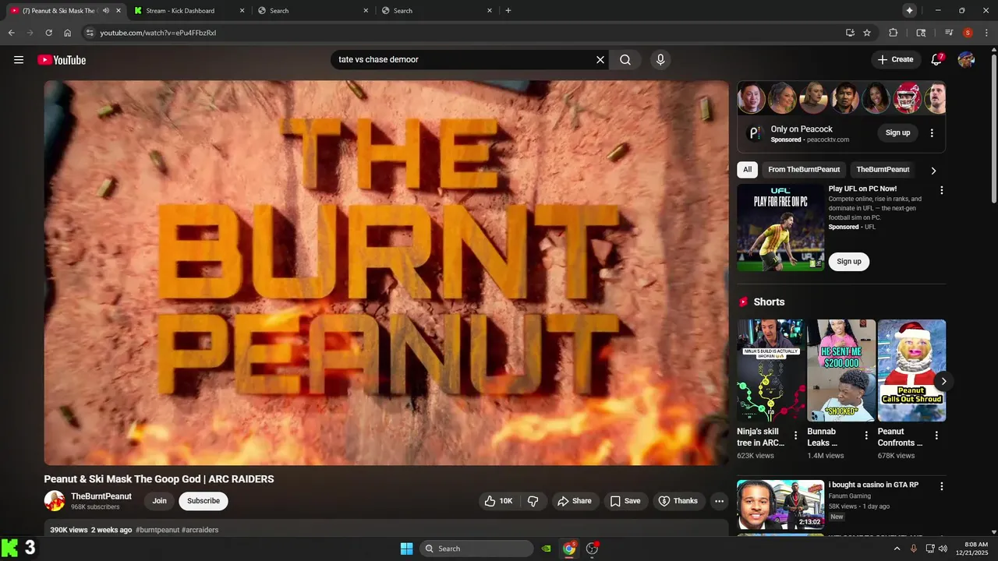Sign up for the Peacock ad
Image resolution: width=998 pixels, height=561 pixels.
coord(897,132)
